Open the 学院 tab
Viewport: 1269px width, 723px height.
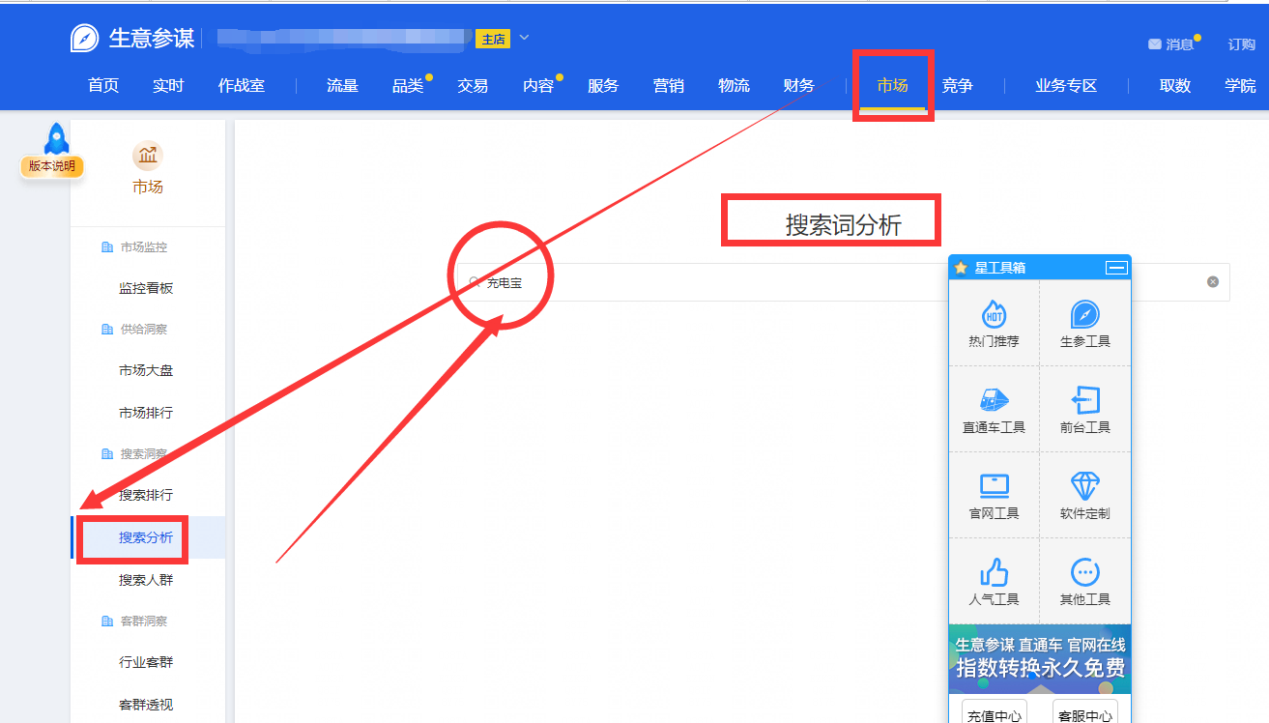point(1241,86)
